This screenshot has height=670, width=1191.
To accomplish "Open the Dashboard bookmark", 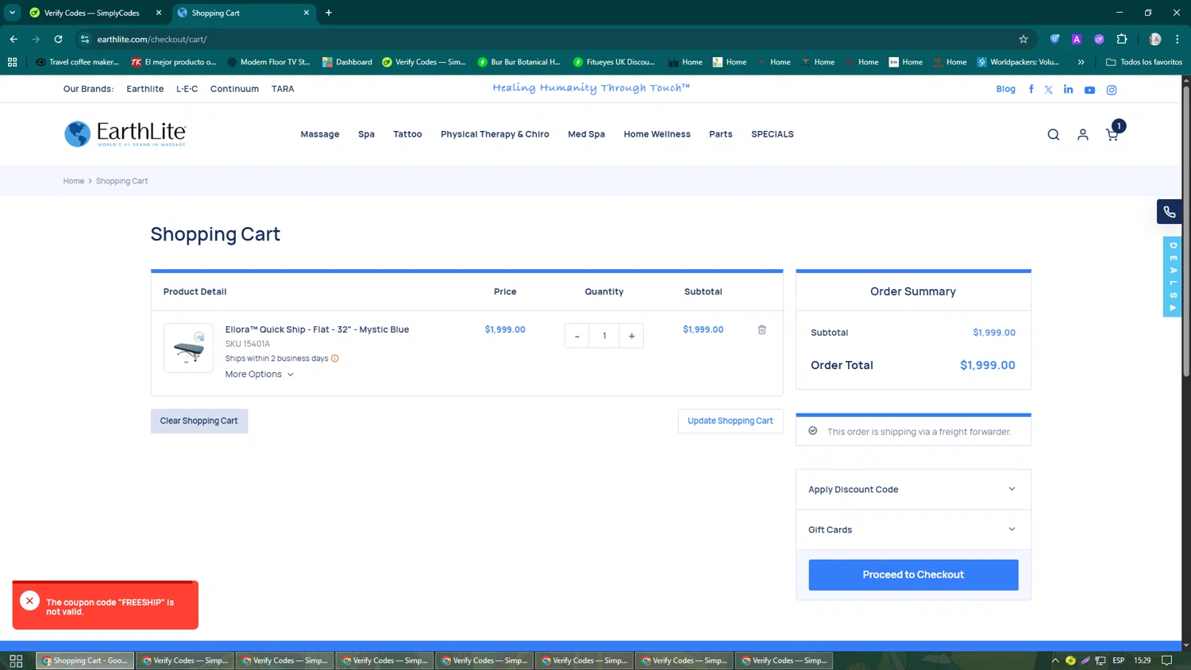I will (x=347, y=62).
